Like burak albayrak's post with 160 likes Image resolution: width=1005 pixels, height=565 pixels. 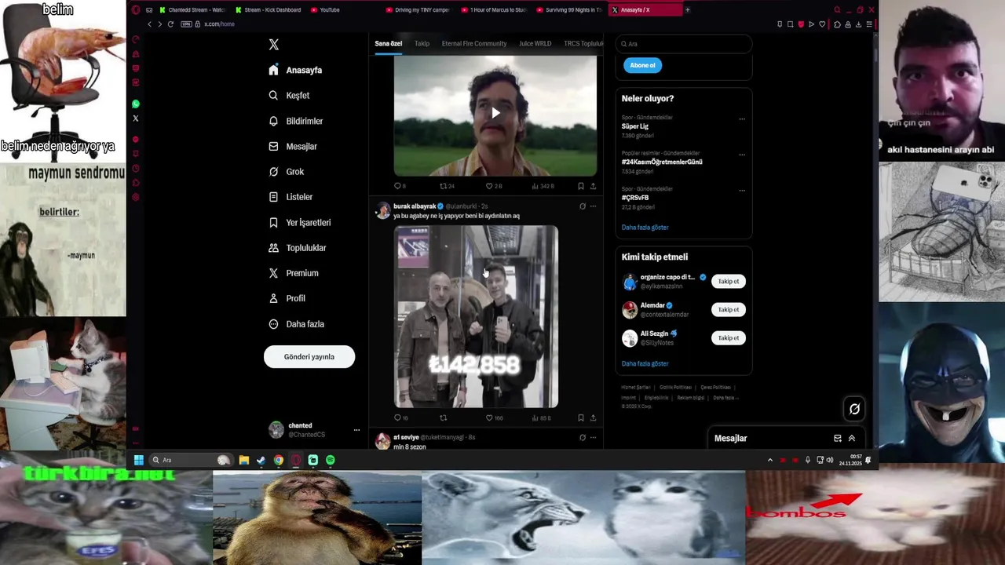[x=494, y=417]
